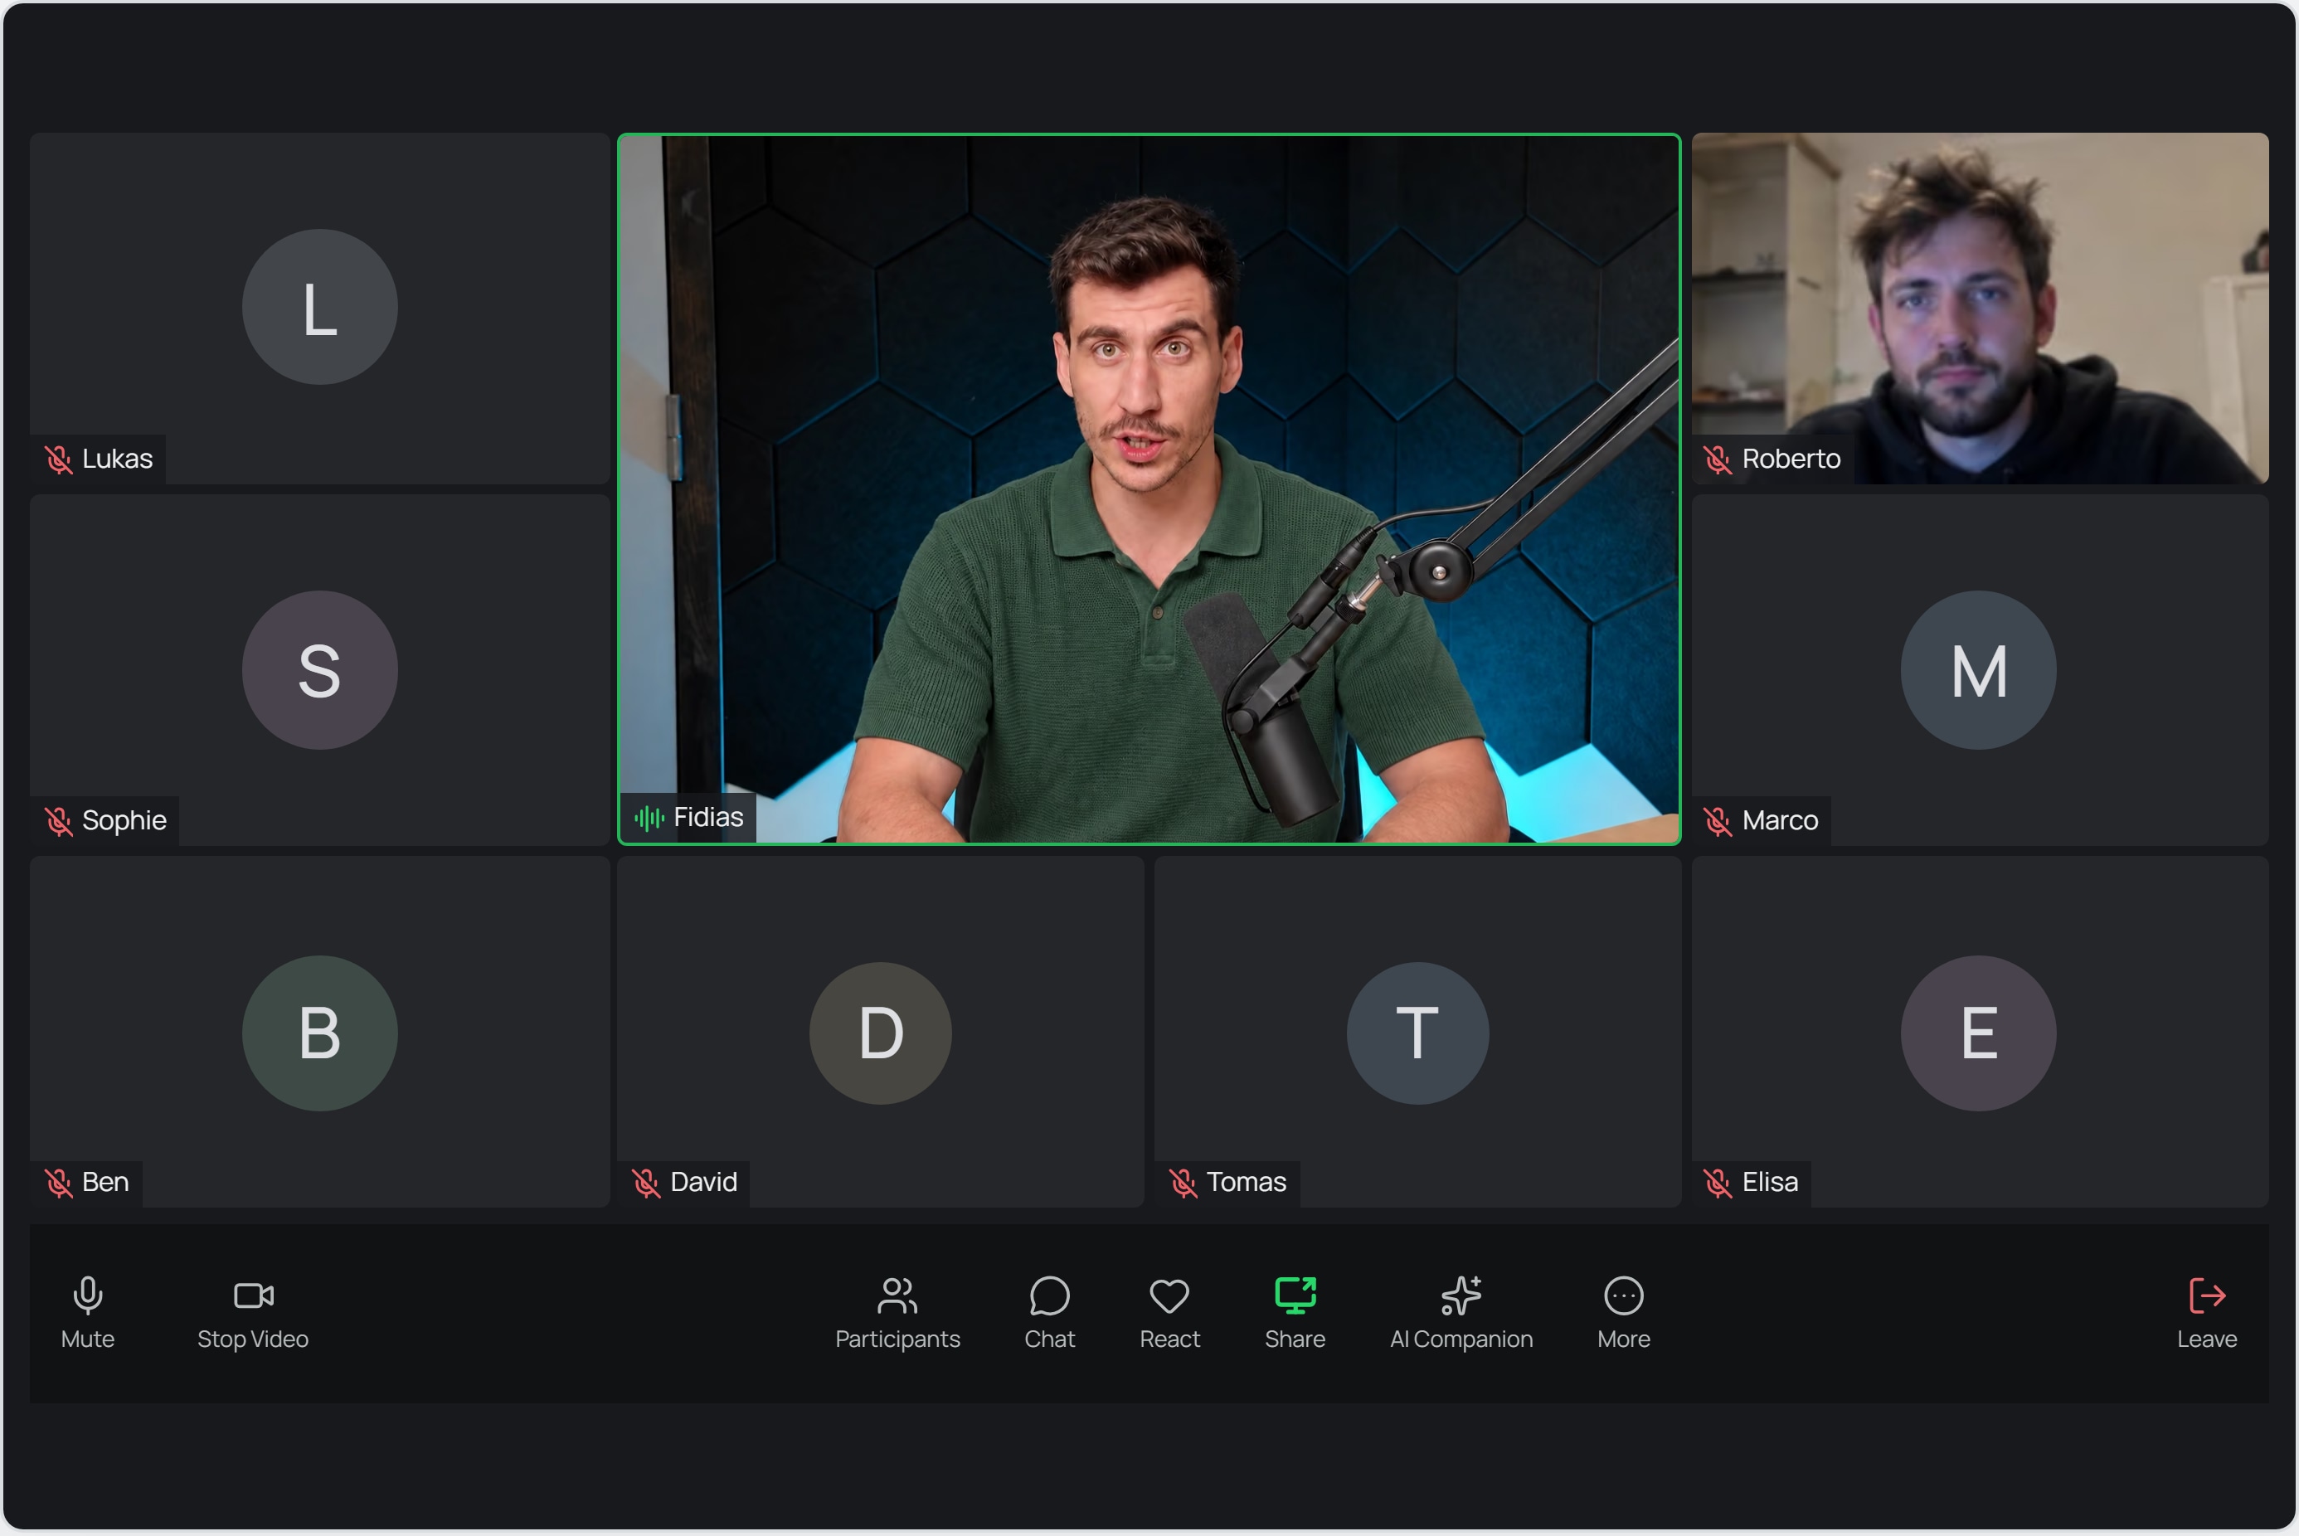Open the Chat bubble icon
This screenshot has height=1536, width=2299.
[1049, 1295]
